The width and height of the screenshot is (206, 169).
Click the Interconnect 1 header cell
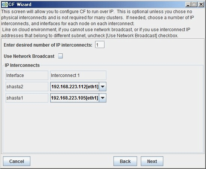click(x=78, y=75)
